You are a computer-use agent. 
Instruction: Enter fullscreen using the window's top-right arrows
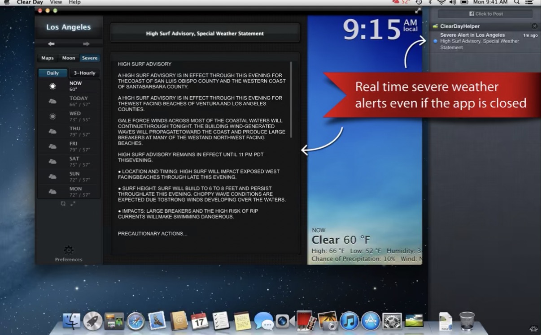point(418,11)
